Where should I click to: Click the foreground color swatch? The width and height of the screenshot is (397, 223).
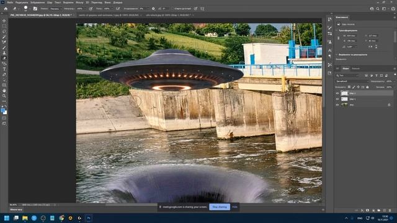coord(2,110)
